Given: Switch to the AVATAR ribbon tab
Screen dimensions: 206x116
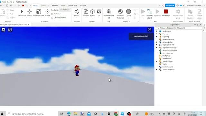Looking at the screenshot, I should click(55, 5).
